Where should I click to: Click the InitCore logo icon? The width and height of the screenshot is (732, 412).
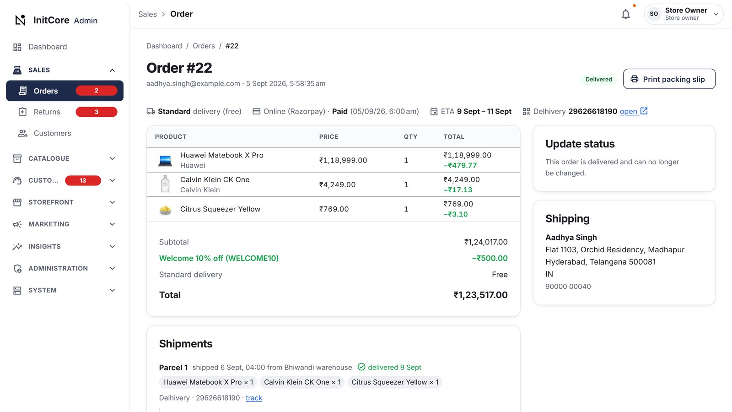pyautogui.click(x=20, y=20)
